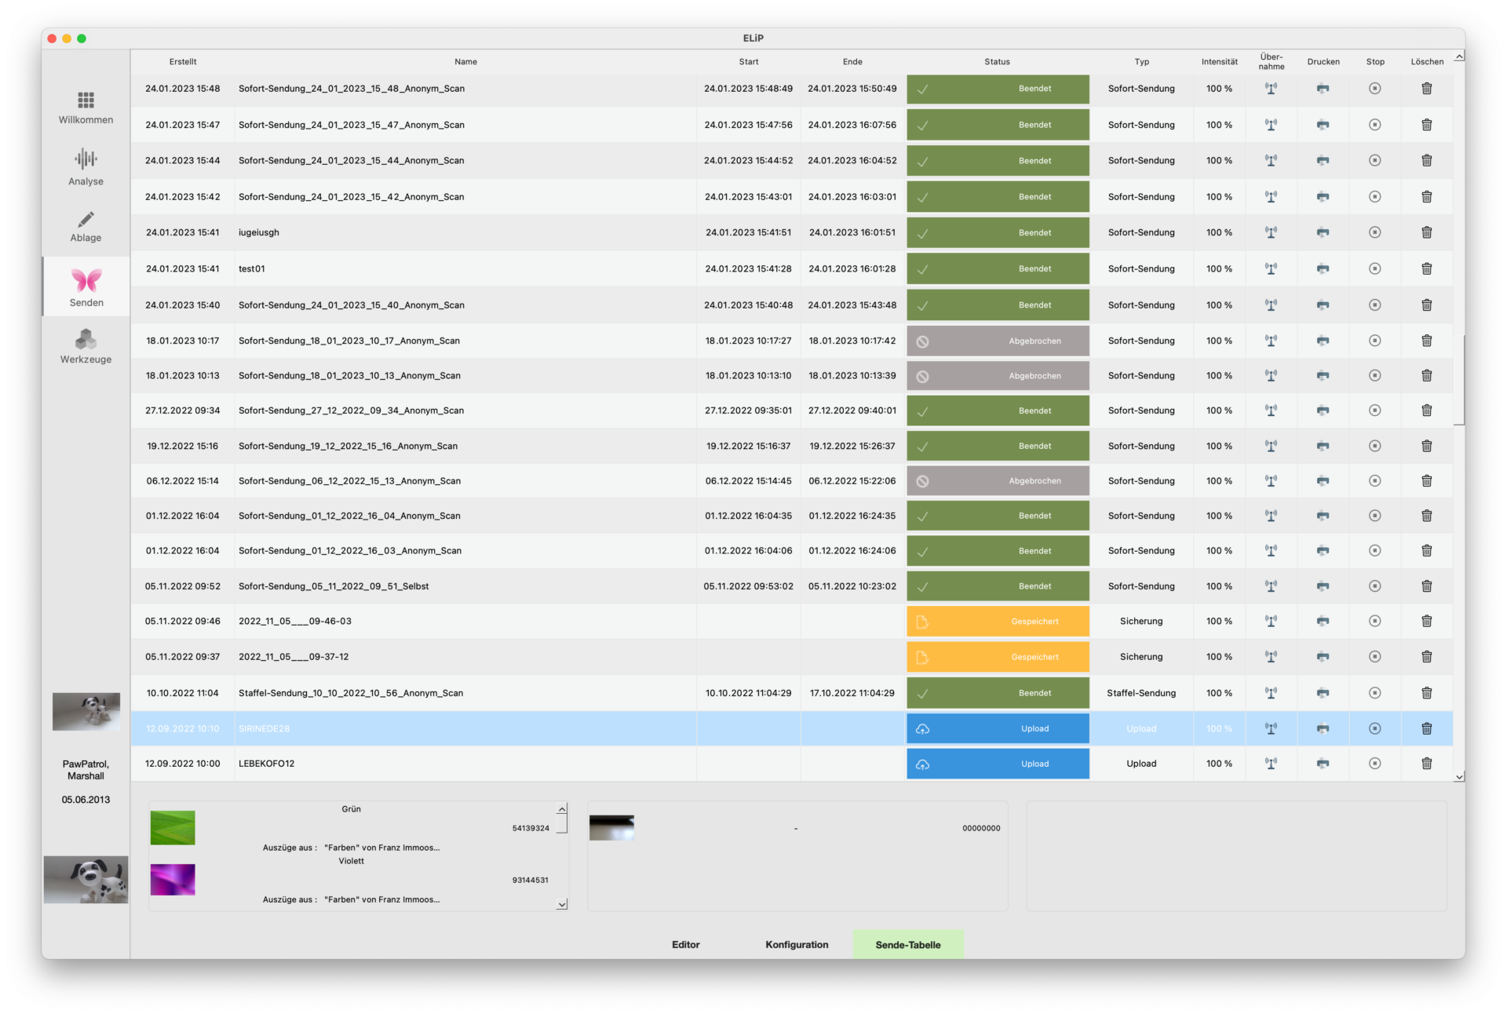The width and height of the screenshot is (1507, 1014).
Task: Click the Status column header
Action: click(997, 62)
